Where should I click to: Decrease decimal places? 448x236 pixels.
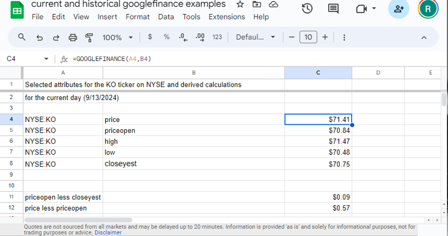(183, 37)
